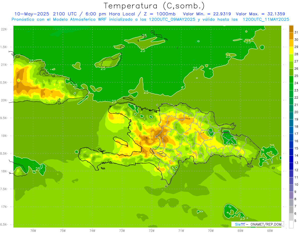Click the legend value "5"
This screenshot has height=234, width=303.
tap(295, 221)
